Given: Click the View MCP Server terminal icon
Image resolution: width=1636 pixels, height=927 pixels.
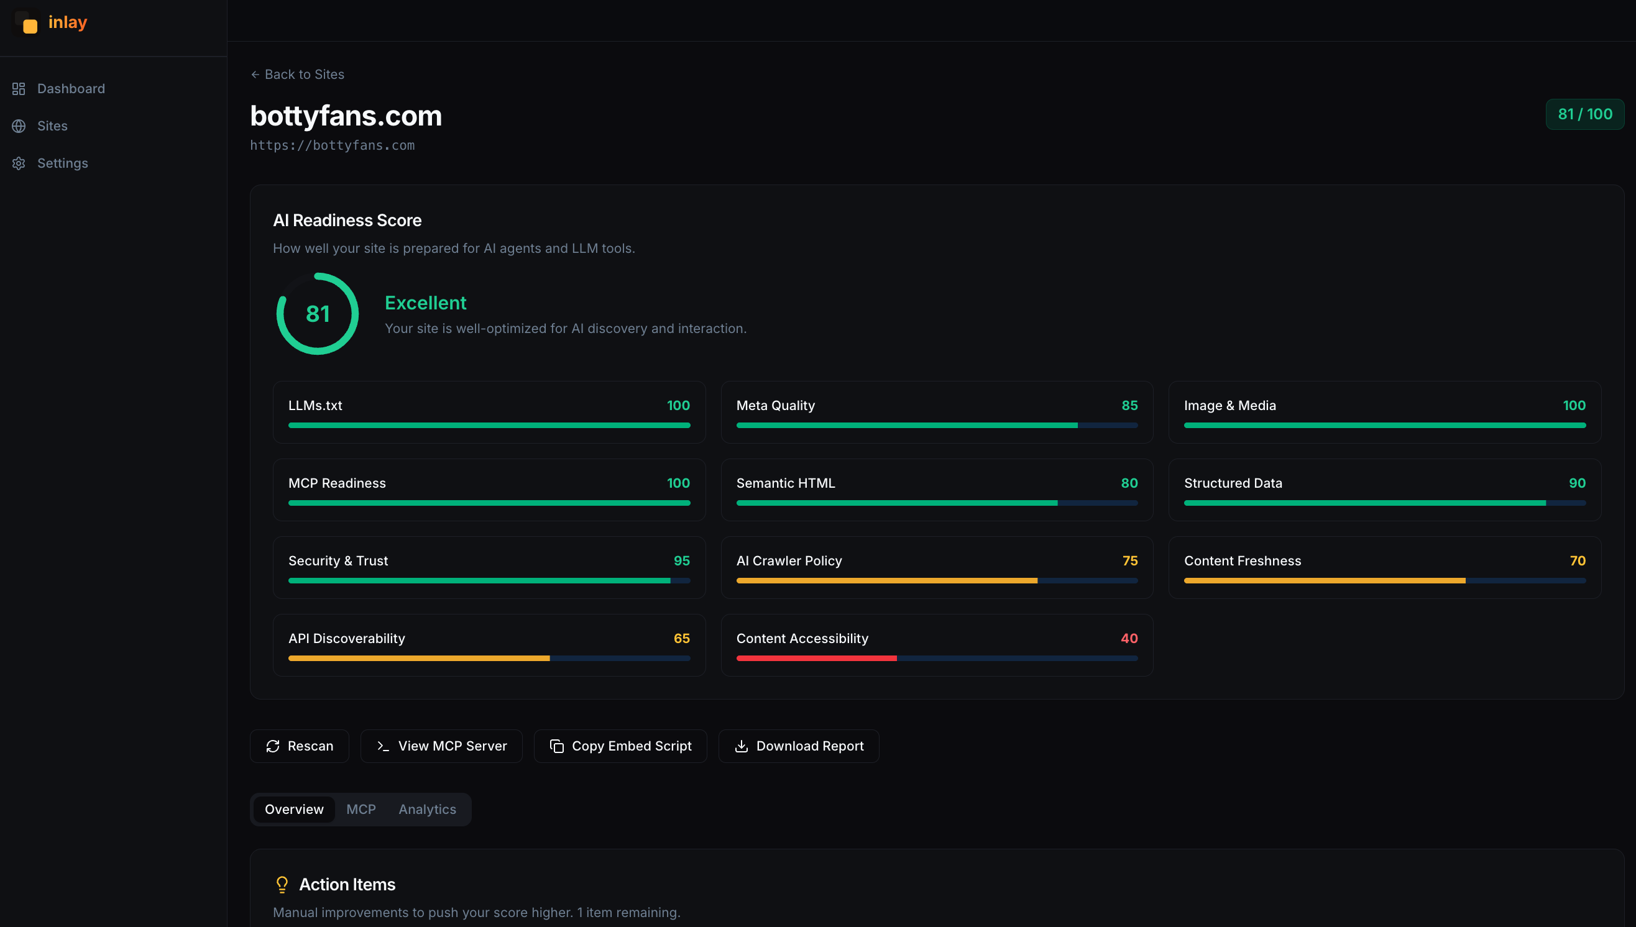Looking at the screenshot, I should (x=383, y=746).
